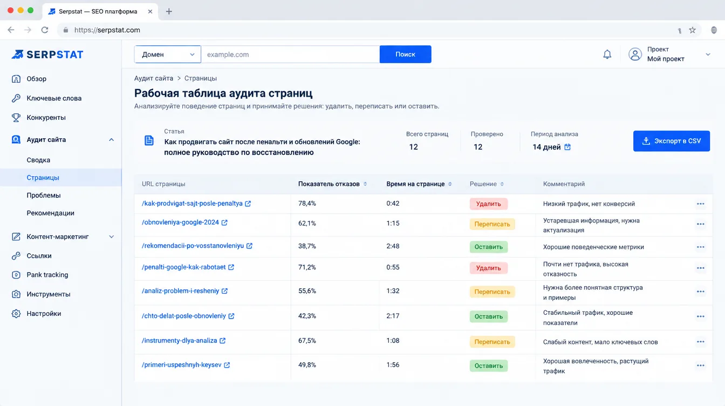
Task: Expand the Контент-маркетинг sidebar section
Action: point(112,236)
